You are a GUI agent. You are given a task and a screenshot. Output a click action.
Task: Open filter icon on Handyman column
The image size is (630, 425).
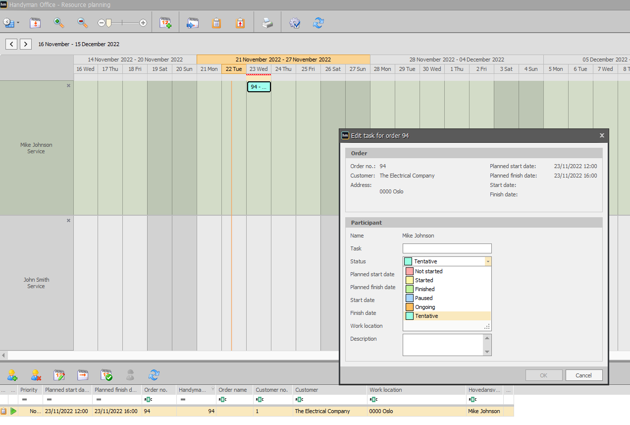click(213, 389)
